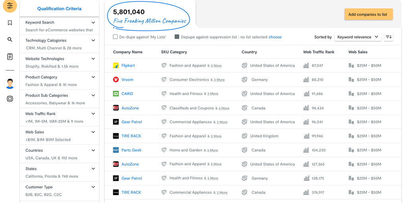The width and height of the screenshot is (407, 203).
Task: Click the choose suppression list link
Action: (x=275, y=37)
